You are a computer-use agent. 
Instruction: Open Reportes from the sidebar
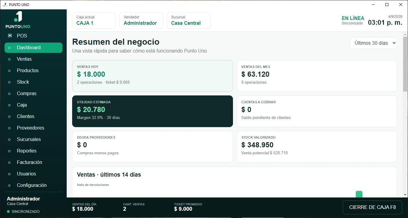coord(33,151)
